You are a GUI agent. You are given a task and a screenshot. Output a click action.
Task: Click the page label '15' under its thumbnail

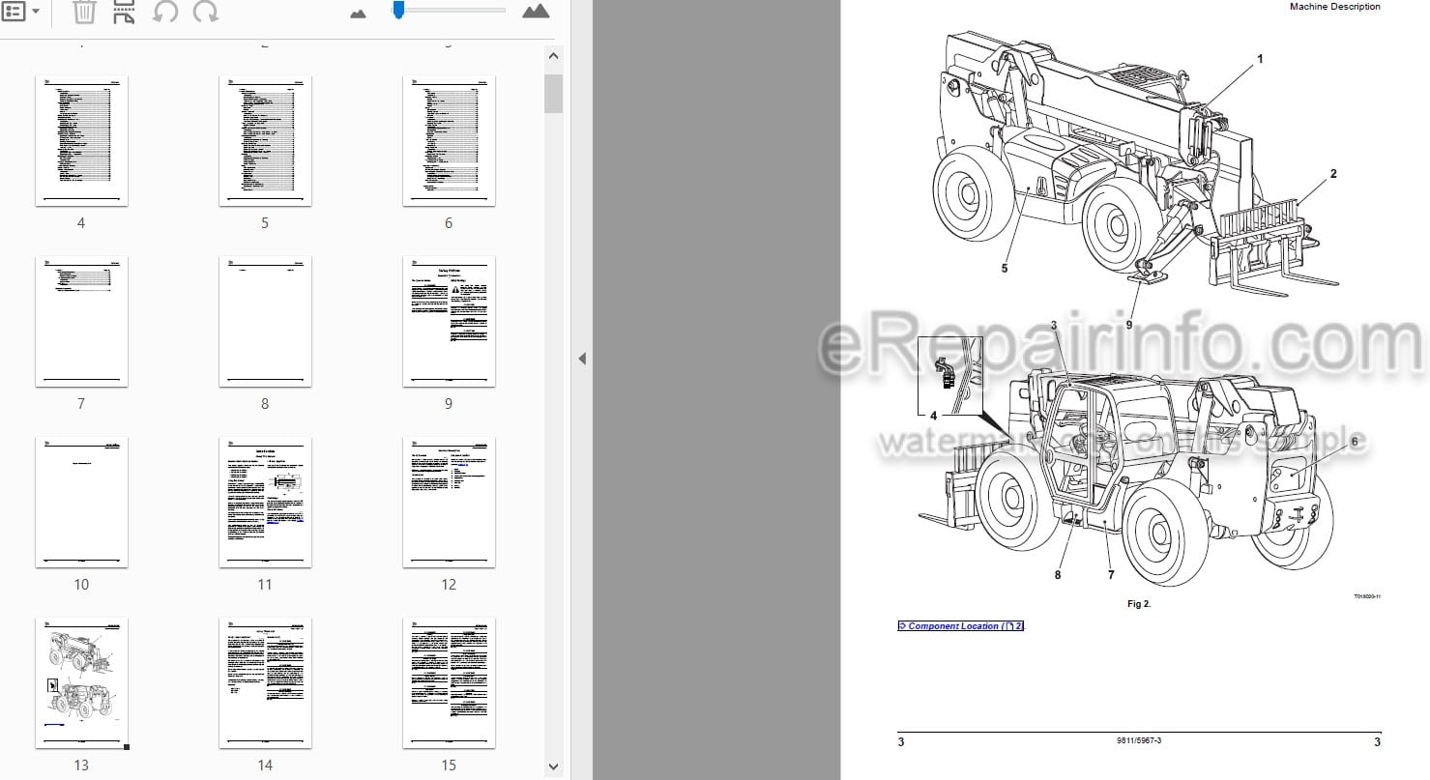pyautogui.click(x=449, y=765)
